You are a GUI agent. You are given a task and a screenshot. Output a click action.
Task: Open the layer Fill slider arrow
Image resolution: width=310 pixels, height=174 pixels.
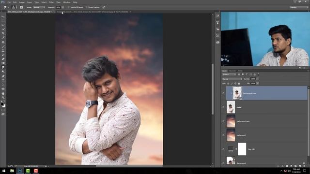click(x=258, y=84)
